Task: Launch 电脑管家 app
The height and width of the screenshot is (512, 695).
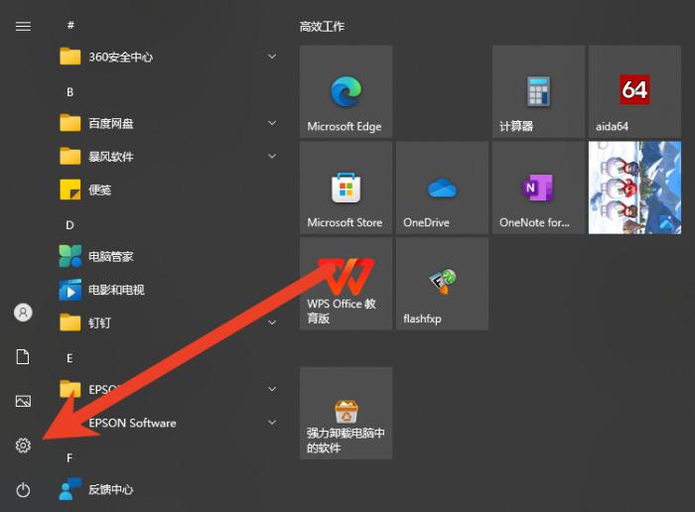Action: [x=169, y=256]
